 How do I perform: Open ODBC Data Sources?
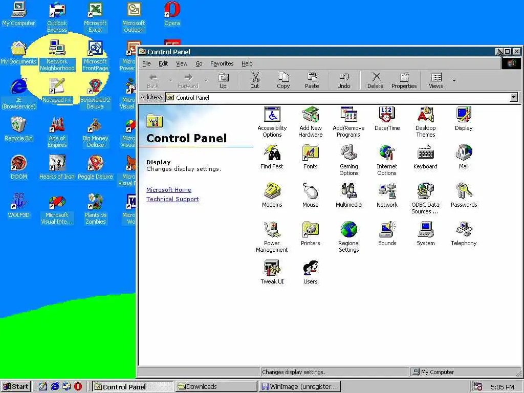pos(425,199)
